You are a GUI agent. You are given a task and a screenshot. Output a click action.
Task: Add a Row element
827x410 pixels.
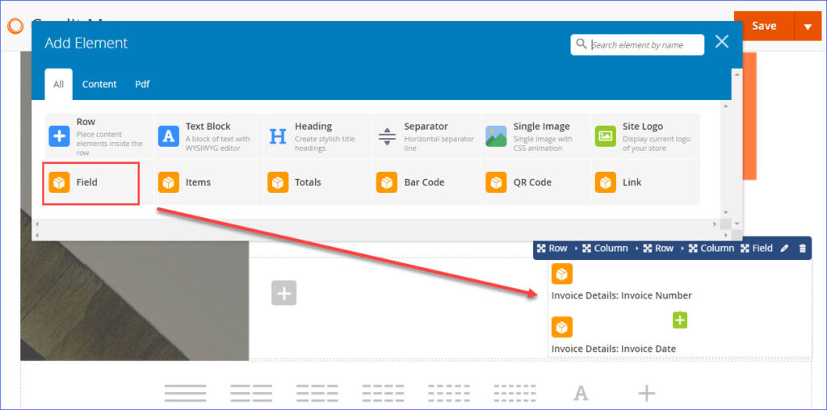(x=99, y=136)
